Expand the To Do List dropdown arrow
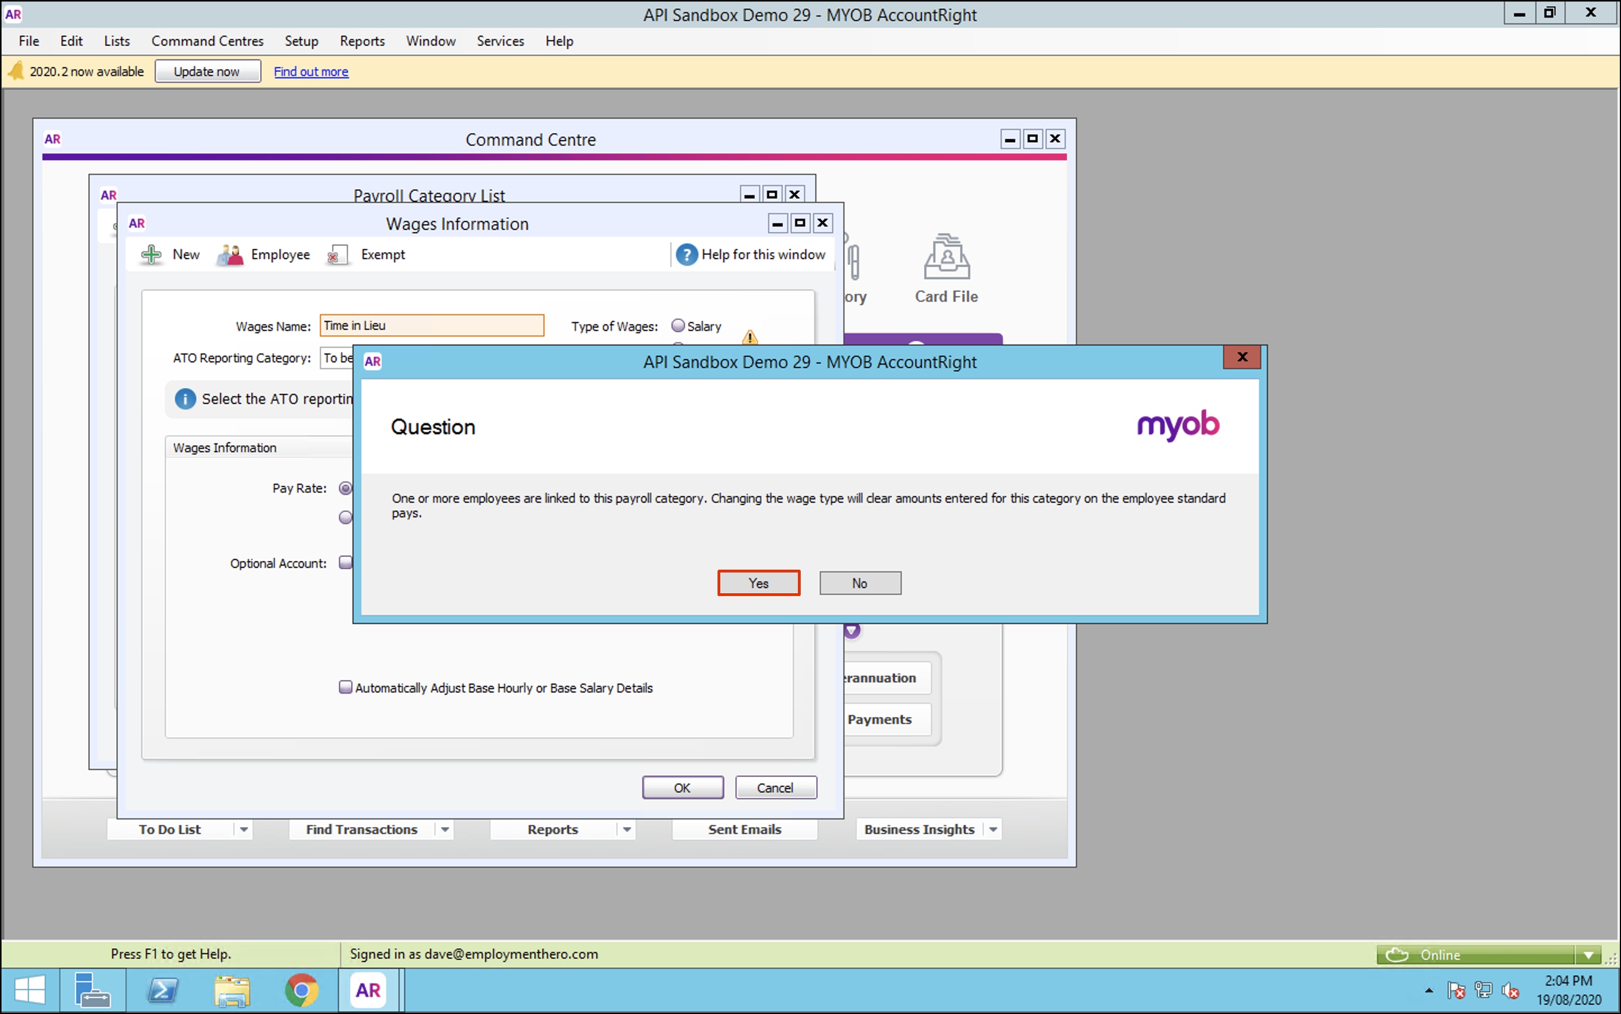The width and height of the screenshot is (1621, 1014). 243,830
